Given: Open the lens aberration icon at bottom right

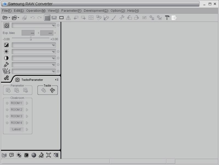Looking at the screenshot, I should (56, 155).
